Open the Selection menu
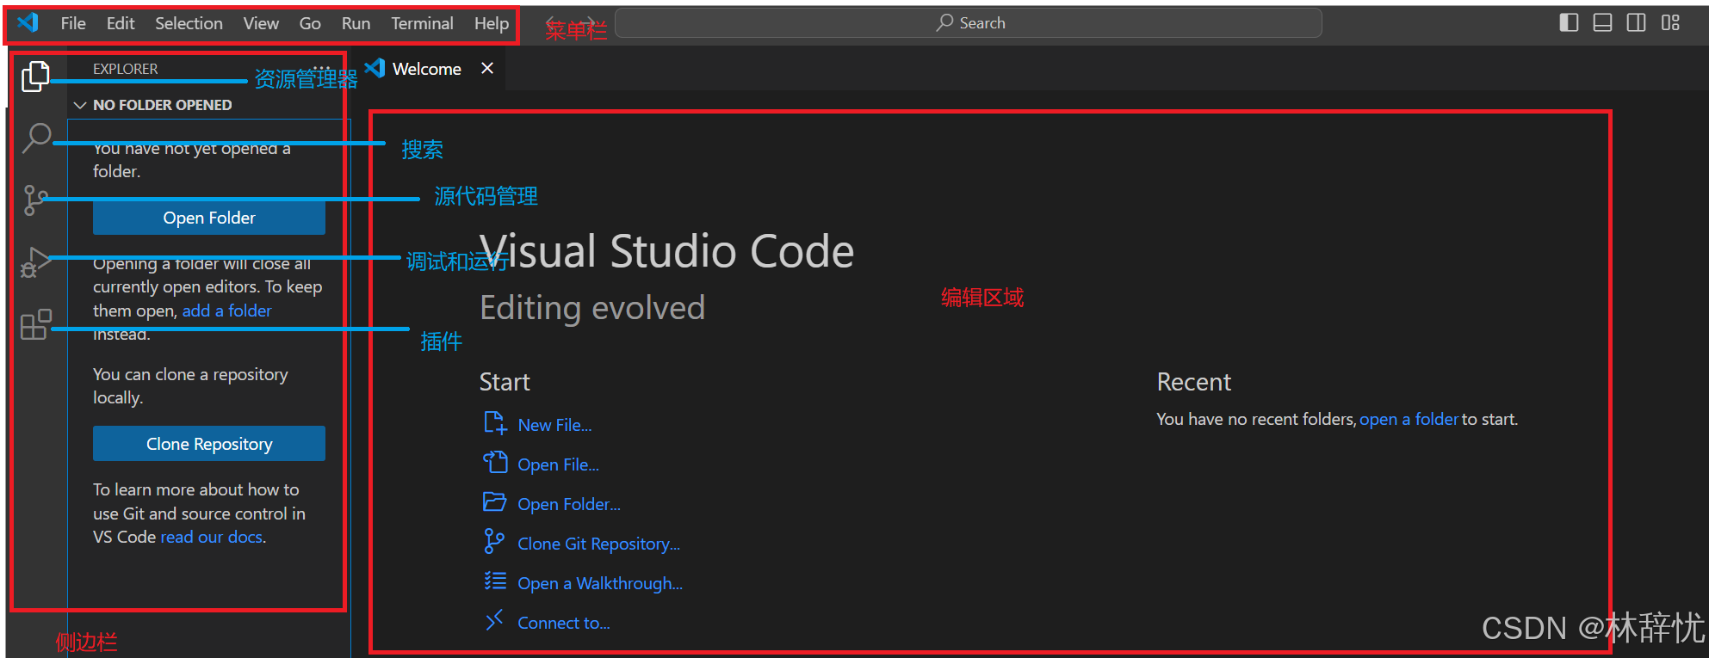This screenshot has height=658, width=1709. (x=189, y=23)
